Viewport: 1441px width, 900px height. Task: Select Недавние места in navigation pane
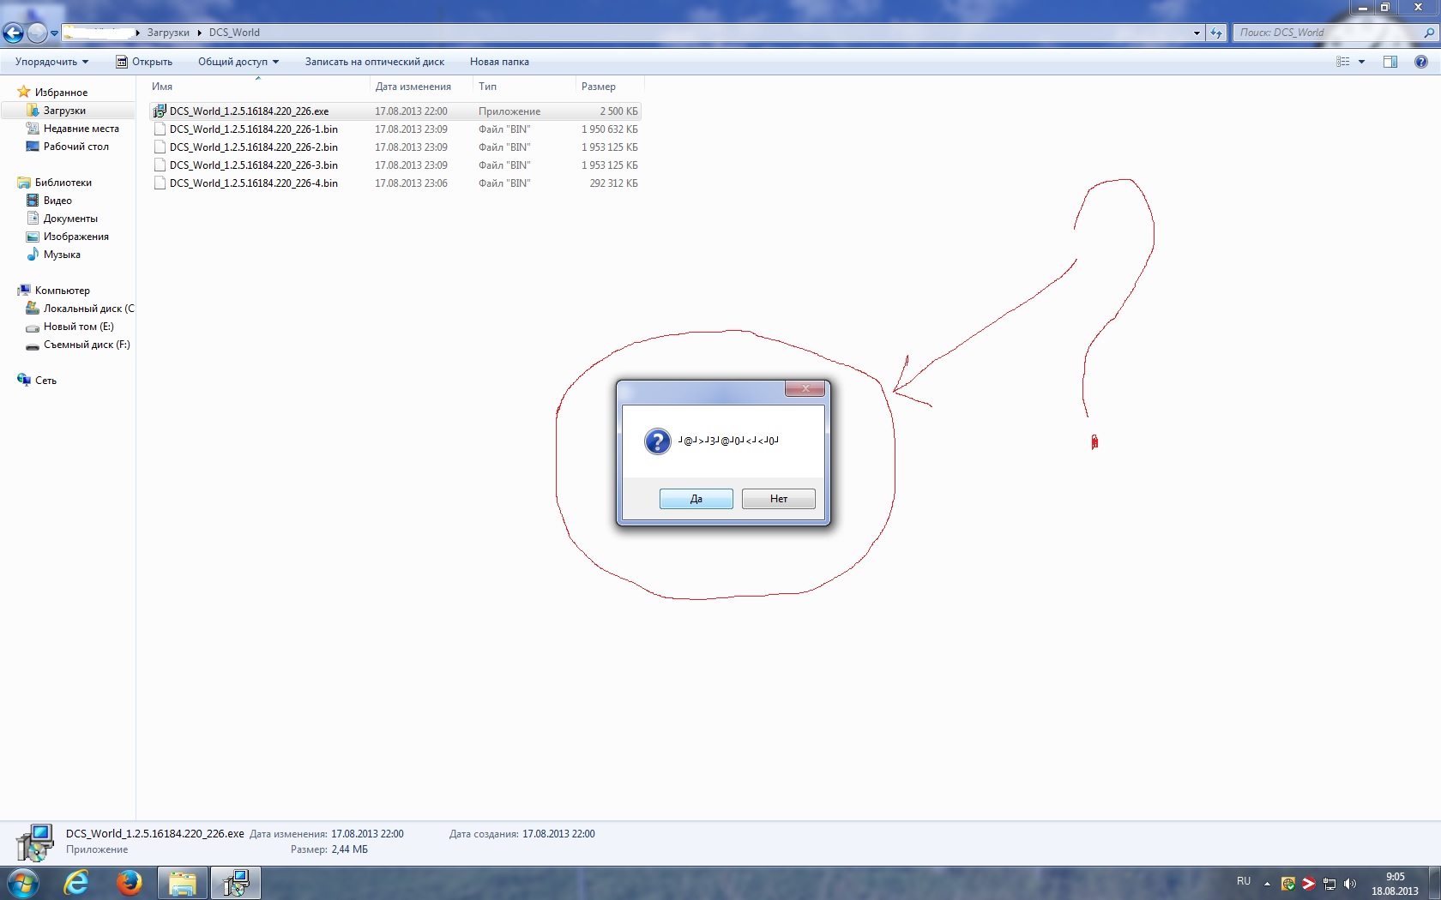coord(73,129)
